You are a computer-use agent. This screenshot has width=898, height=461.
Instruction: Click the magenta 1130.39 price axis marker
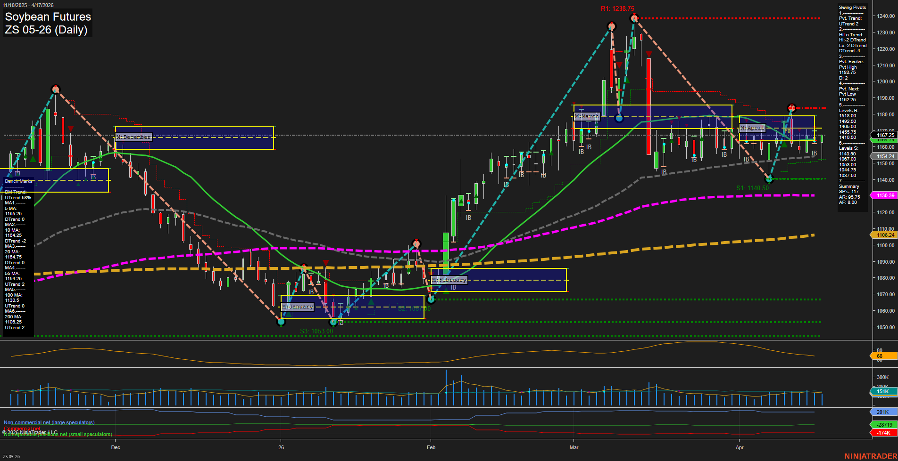(x=885, y=195)
